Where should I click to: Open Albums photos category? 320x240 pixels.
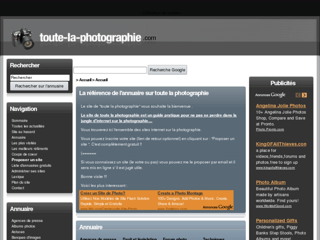click(23, 226)
